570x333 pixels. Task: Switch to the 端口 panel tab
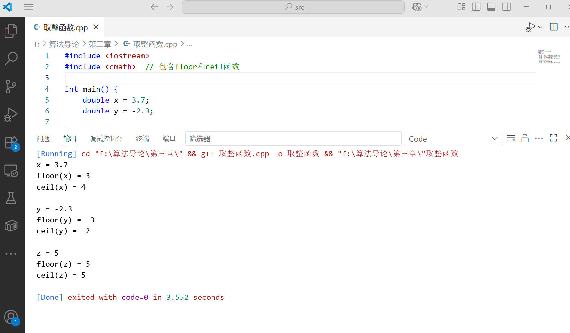(169, 139)
